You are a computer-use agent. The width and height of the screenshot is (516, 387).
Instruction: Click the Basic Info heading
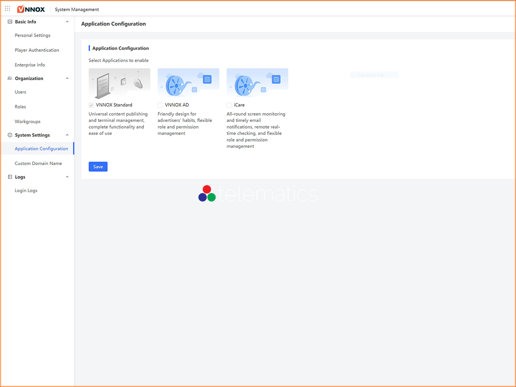(26, 21)
